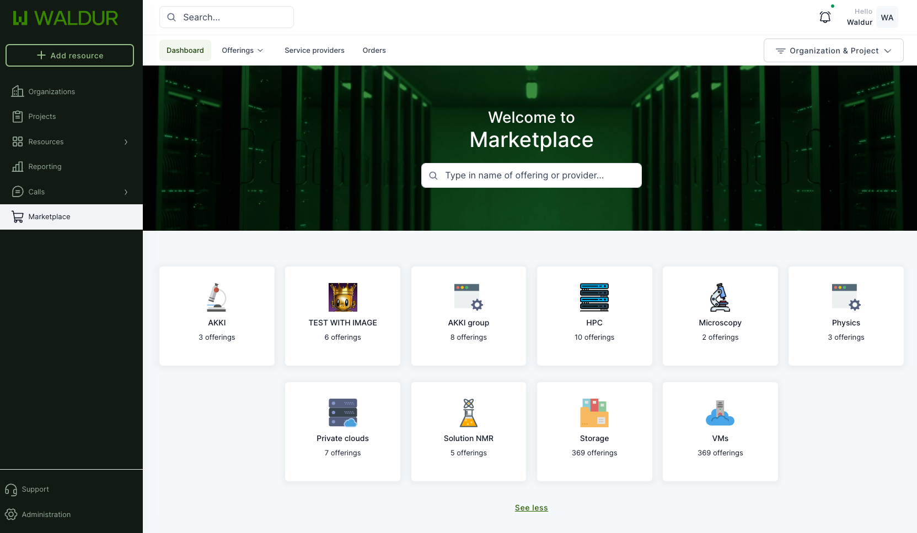Open the TEST WITH IMAGE category thumbnail
Viewport: 917px width, 533px height.
coord(342,297)
